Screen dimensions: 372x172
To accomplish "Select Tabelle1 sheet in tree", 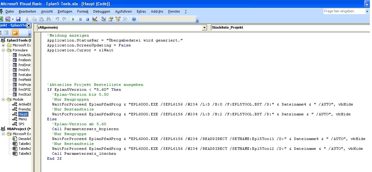I will (x=25, y=144).
